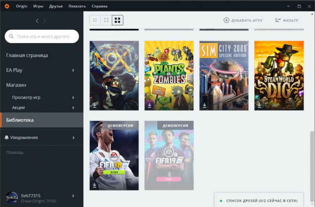Select the FIFA 19 demo tile
Screen dimensions: 315x207
pos(169,155)
